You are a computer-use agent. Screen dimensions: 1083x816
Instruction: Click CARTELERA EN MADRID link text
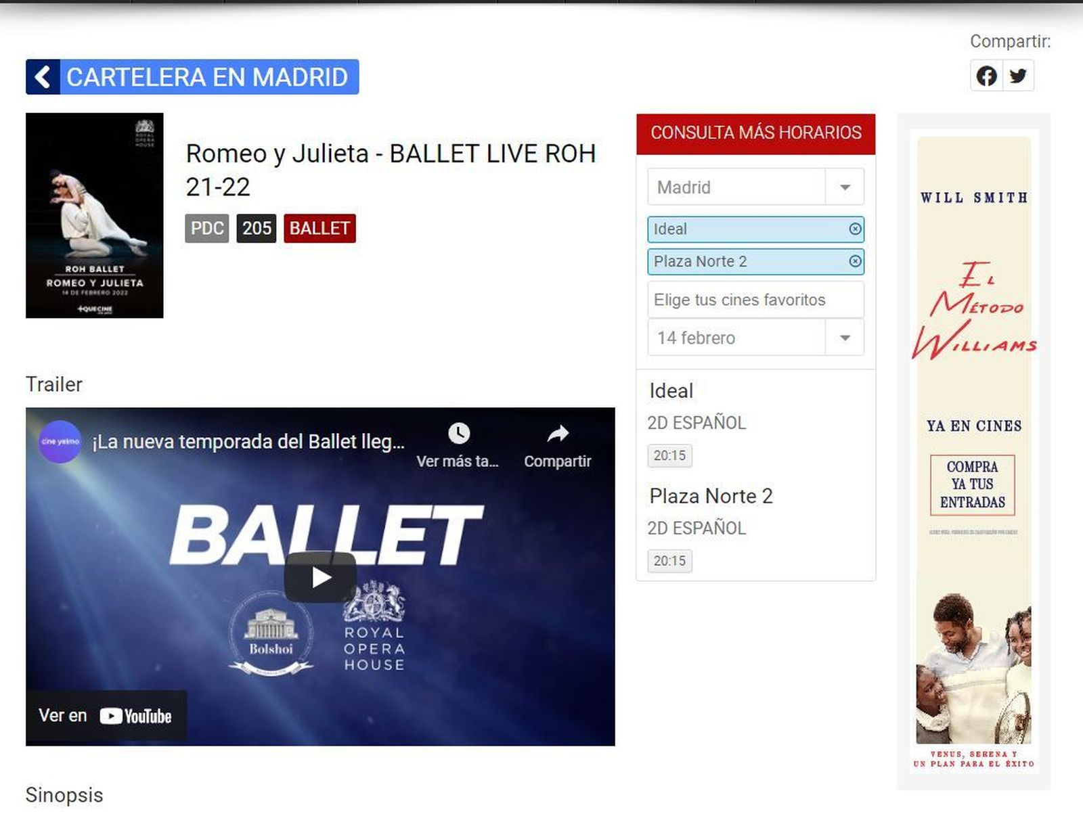[x=207, y=77]
